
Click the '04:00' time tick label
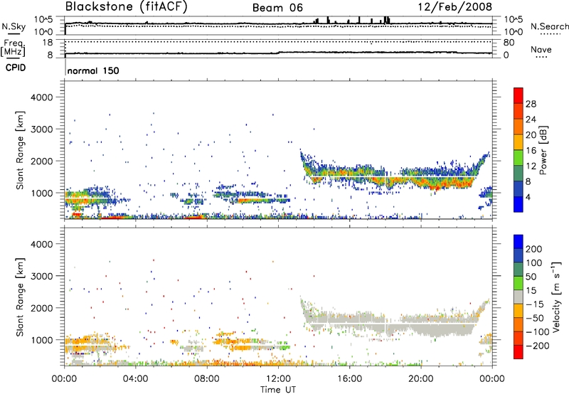(x=136, y=379)
